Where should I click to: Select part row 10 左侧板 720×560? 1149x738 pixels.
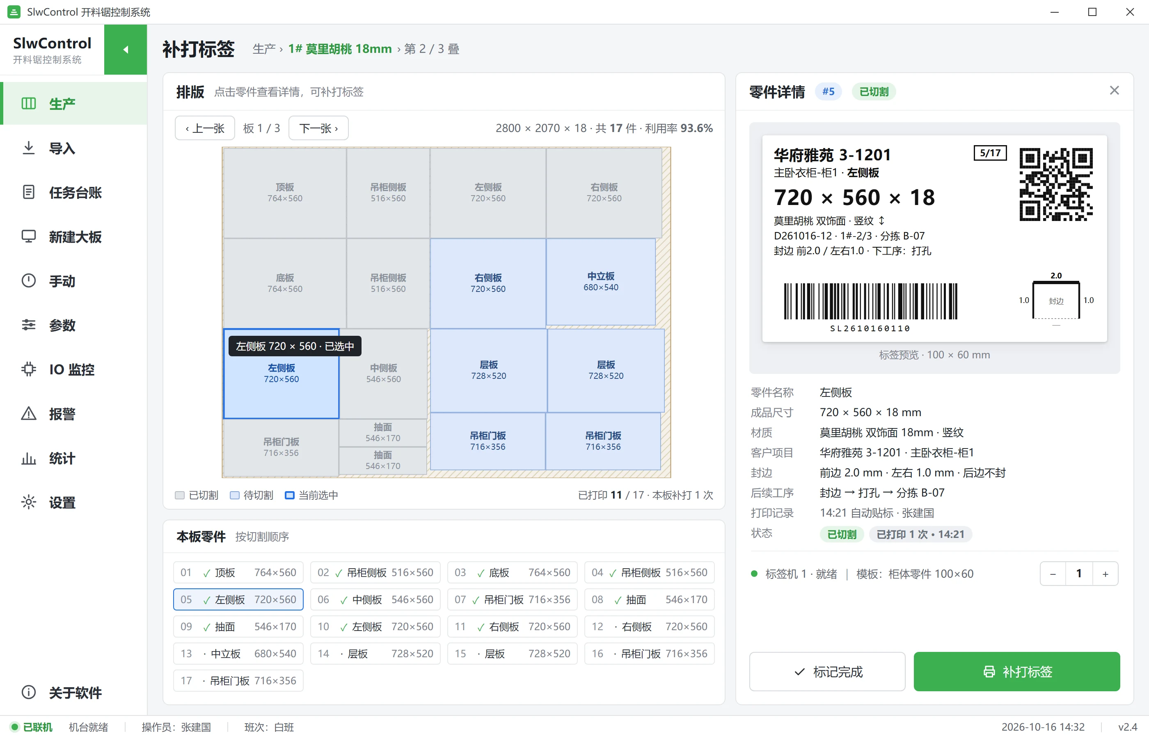375,626
